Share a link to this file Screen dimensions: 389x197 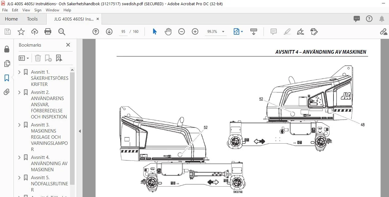point(383,31)
